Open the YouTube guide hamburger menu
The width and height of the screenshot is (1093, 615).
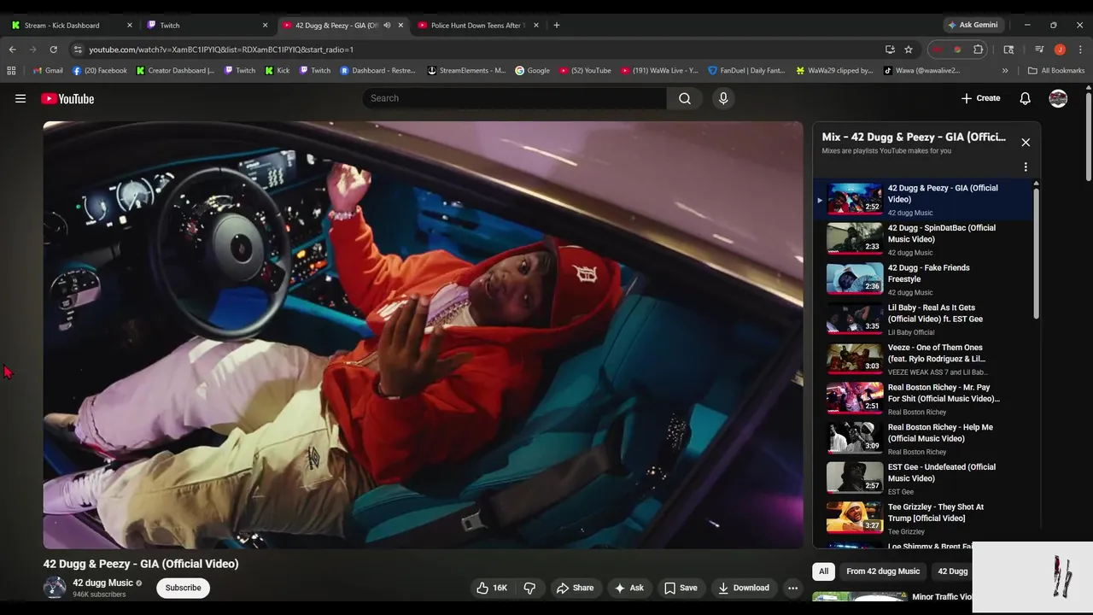click(x=20, y=98)
